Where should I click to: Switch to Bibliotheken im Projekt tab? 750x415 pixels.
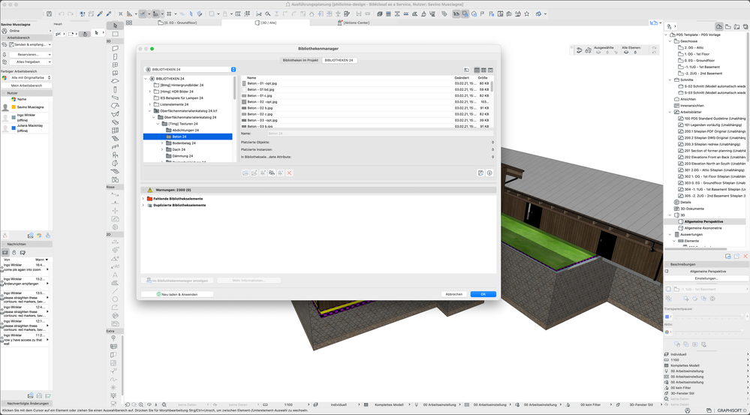click(300, 60)
